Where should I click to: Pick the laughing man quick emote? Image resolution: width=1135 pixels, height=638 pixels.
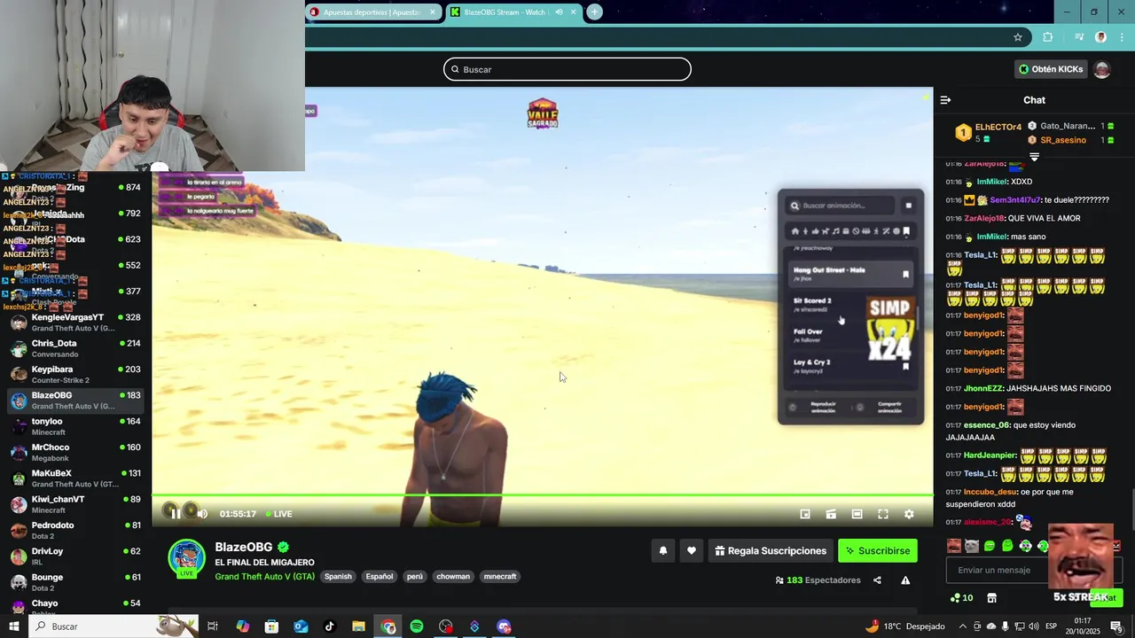point(953,546)
